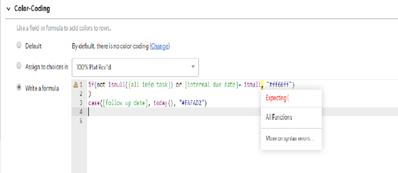Select the 'Write a formula' radio button
The width and height of the screenshot is (398, 173).
point(18,87)
